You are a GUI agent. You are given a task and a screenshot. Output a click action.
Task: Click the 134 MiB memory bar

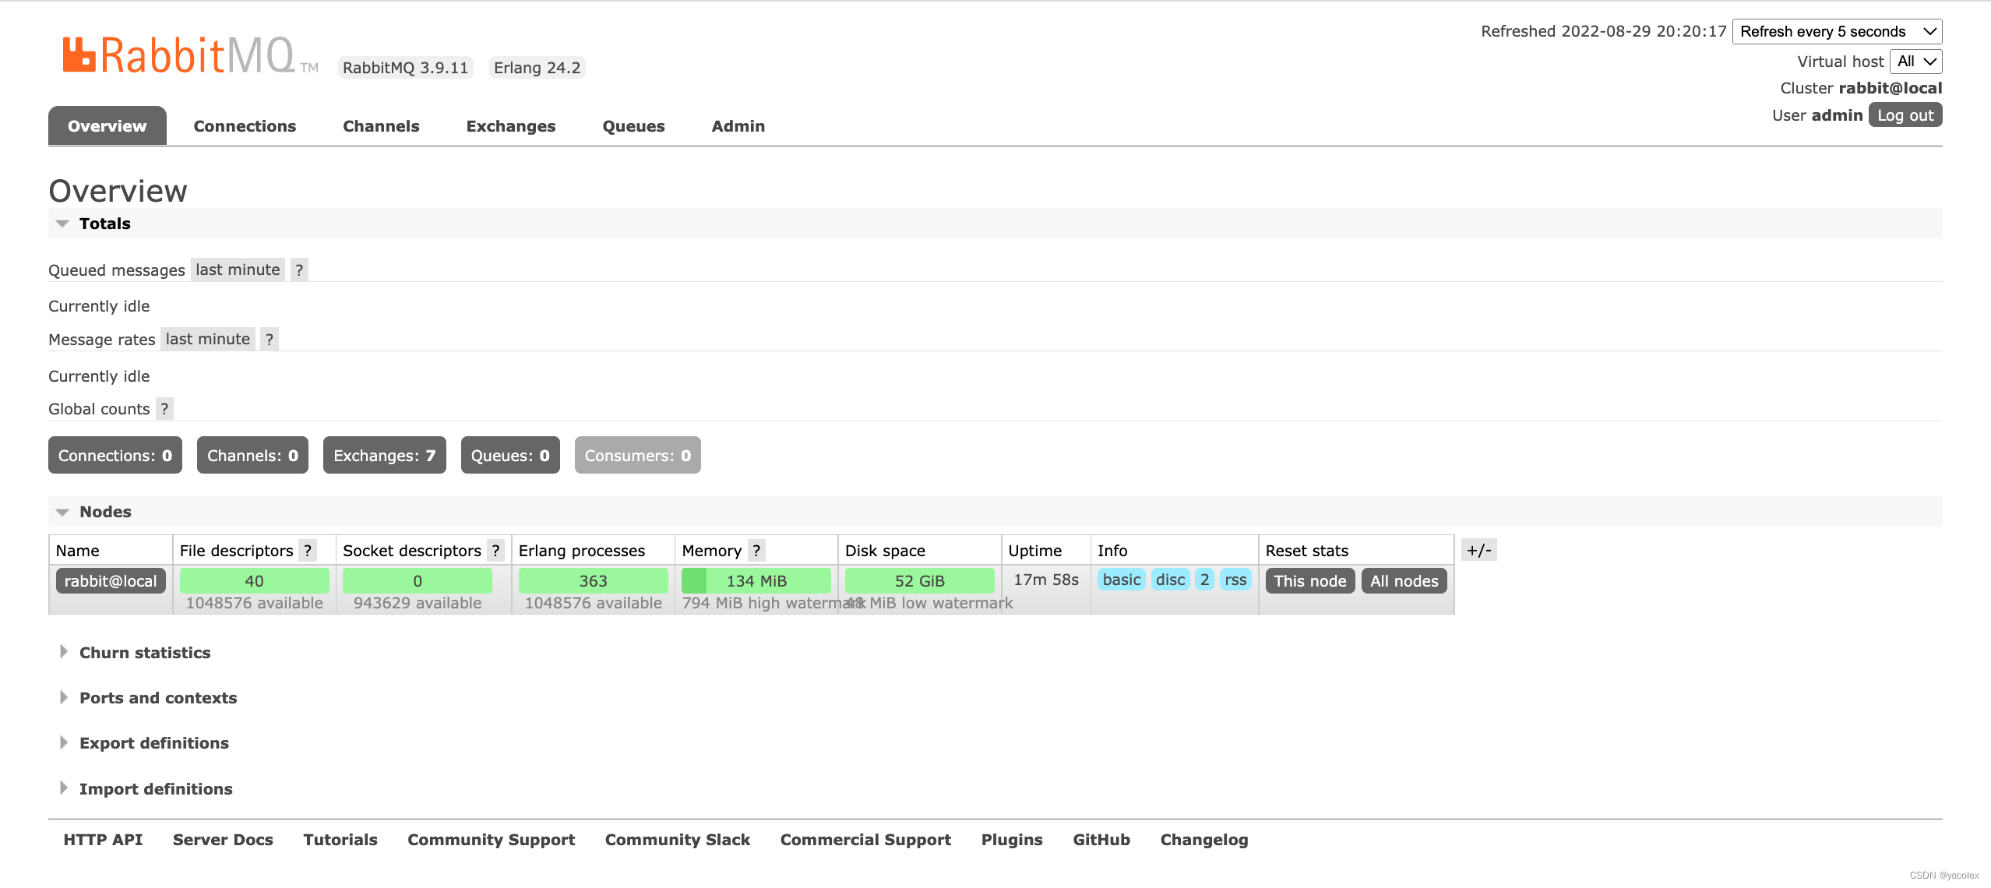[x=756, y=581]
